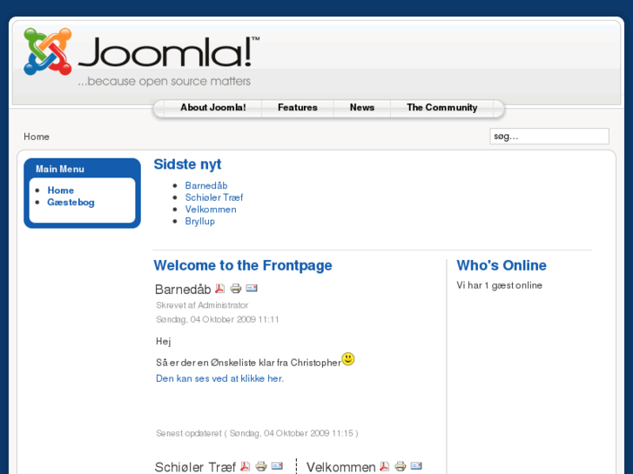Click the Velkommen article title

click(x=341, y=467)
